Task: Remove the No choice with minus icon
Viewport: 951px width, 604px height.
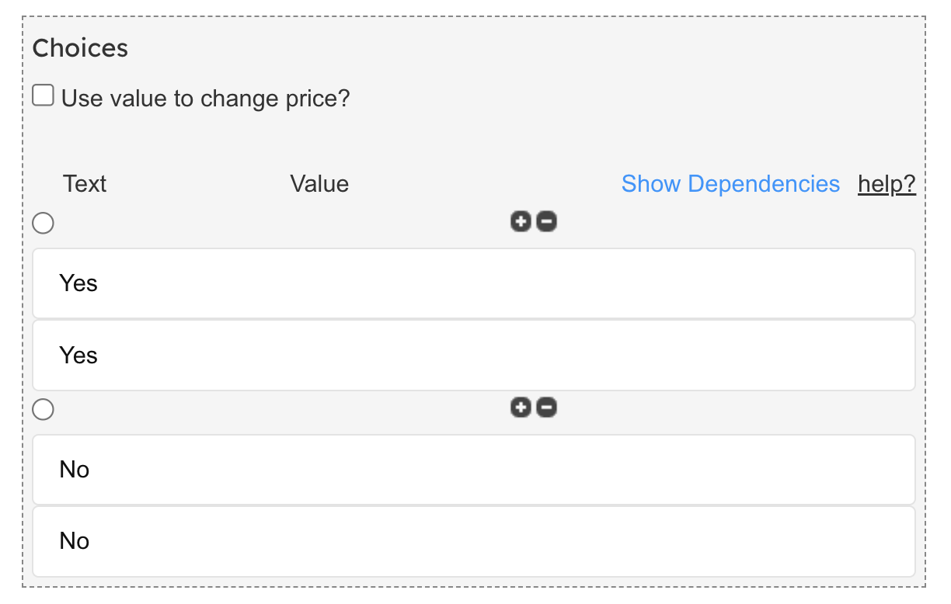Action: click(546, 408)
